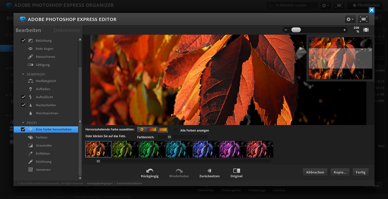Click the navigator preview thumbnail
The height and width of the screenshot is (199, 388).
click(340, 58)
